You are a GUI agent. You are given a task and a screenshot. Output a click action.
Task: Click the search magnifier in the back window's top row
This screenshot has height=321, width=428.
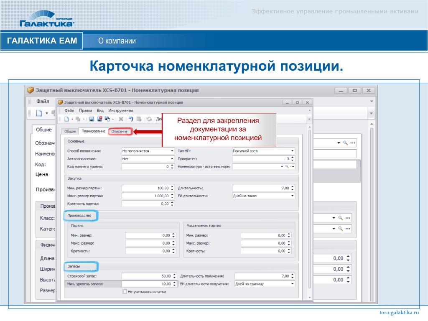tap(345, 143)
